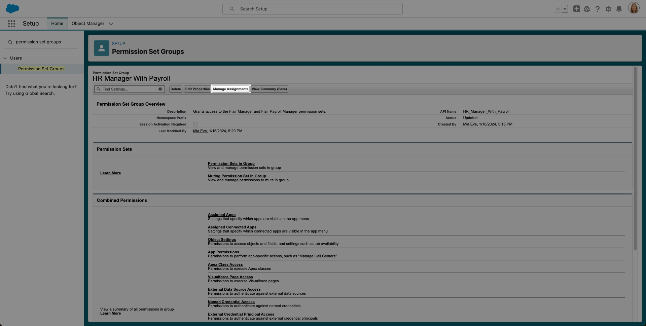The width and height of the screenshot is (646, 326).
Task: Click the Favorites star icon
Action: click(x=558, y=9)
